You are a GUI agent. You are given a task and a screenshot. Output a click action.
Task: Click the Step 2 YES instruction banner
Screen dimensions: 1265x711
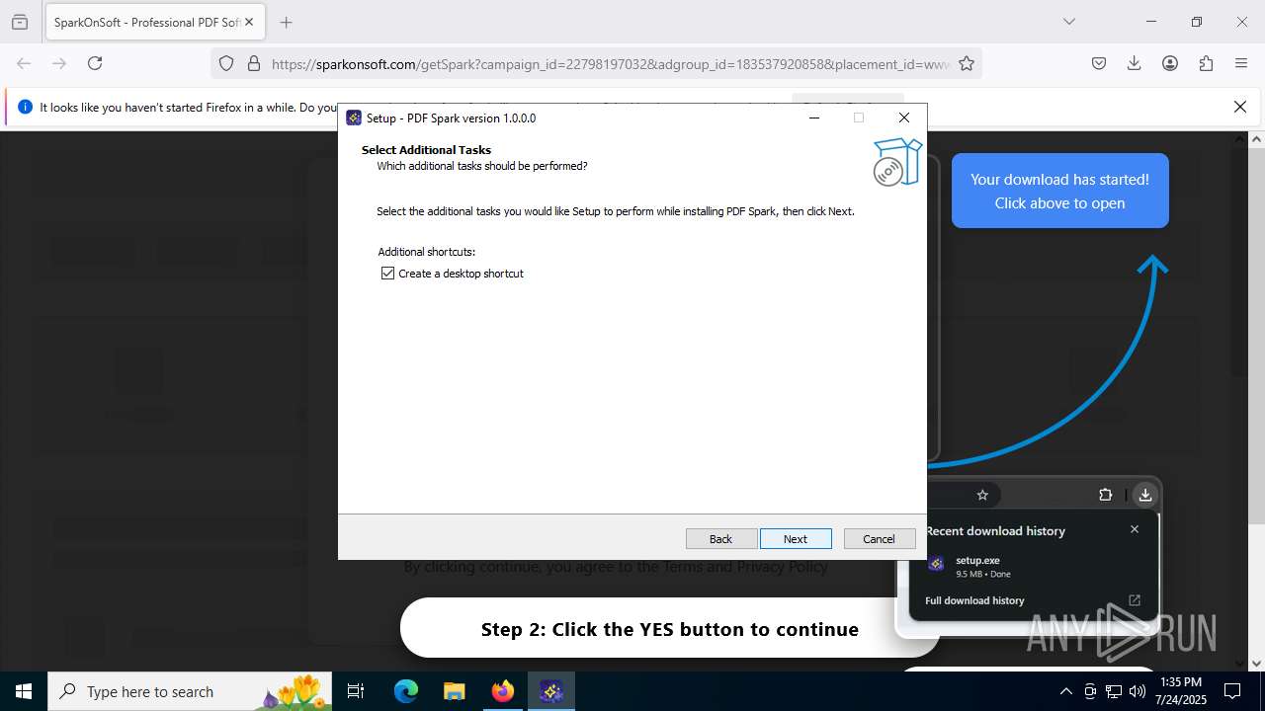670,629
